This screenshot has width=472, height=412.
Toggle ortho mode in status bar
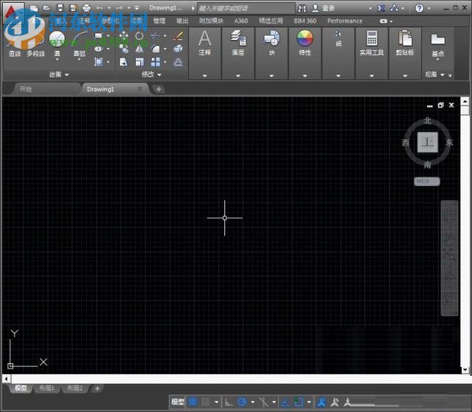coord(229,402)
